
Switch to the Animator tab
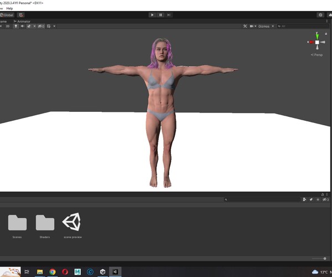(x=22, y=22)
